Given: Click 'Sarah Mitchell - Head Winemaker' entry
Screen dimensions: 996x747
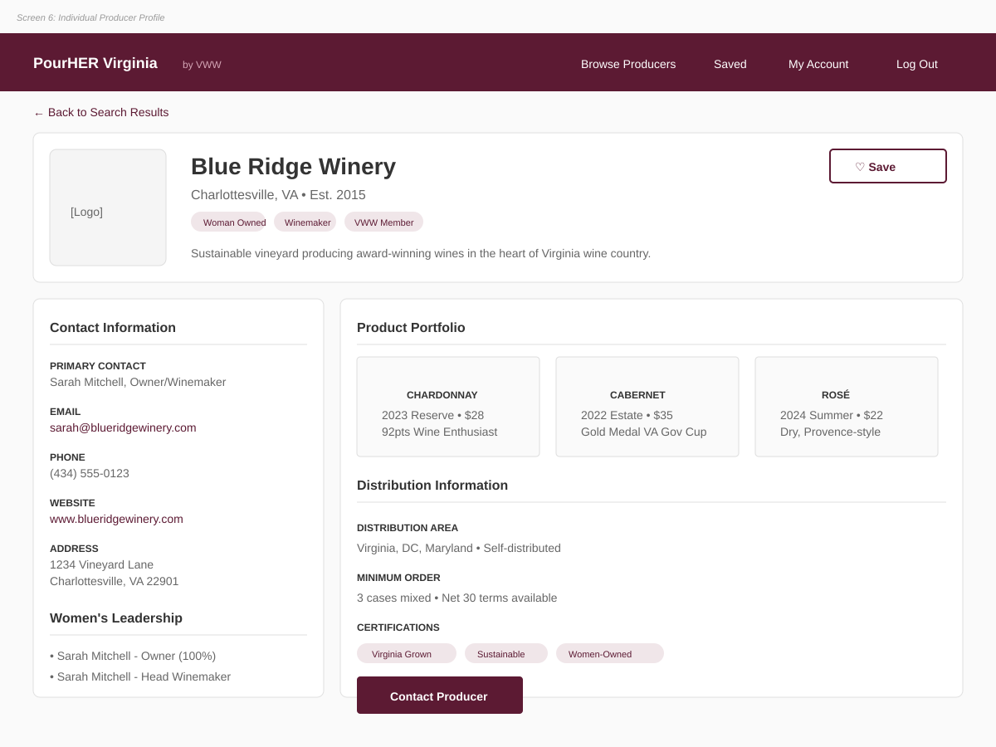Looking at the screenshot, I should click(x=140, y=676).
